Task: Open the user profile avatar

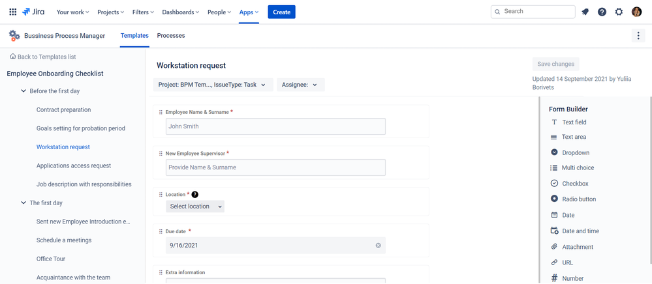Action: (x=636, y=12)
